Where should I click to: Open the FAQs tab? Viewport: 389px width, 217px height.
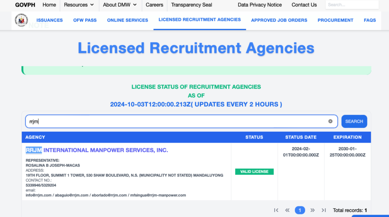(x=370, y=20)
